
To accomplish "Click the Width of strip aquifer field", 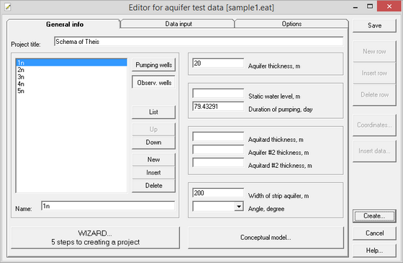I will pyautogui.click(x=218, y=193).
